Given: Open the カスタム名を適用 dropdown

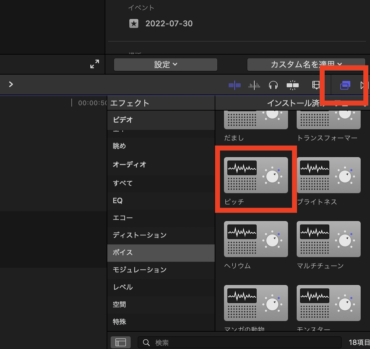Looking at the screenshot, I should pos(306,65).
